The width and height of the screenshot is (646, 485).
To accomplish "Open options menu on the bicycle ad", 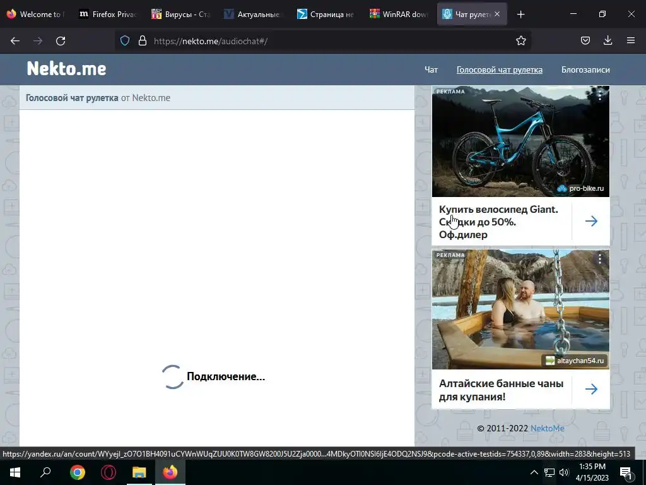I will (x=600, y=95).
